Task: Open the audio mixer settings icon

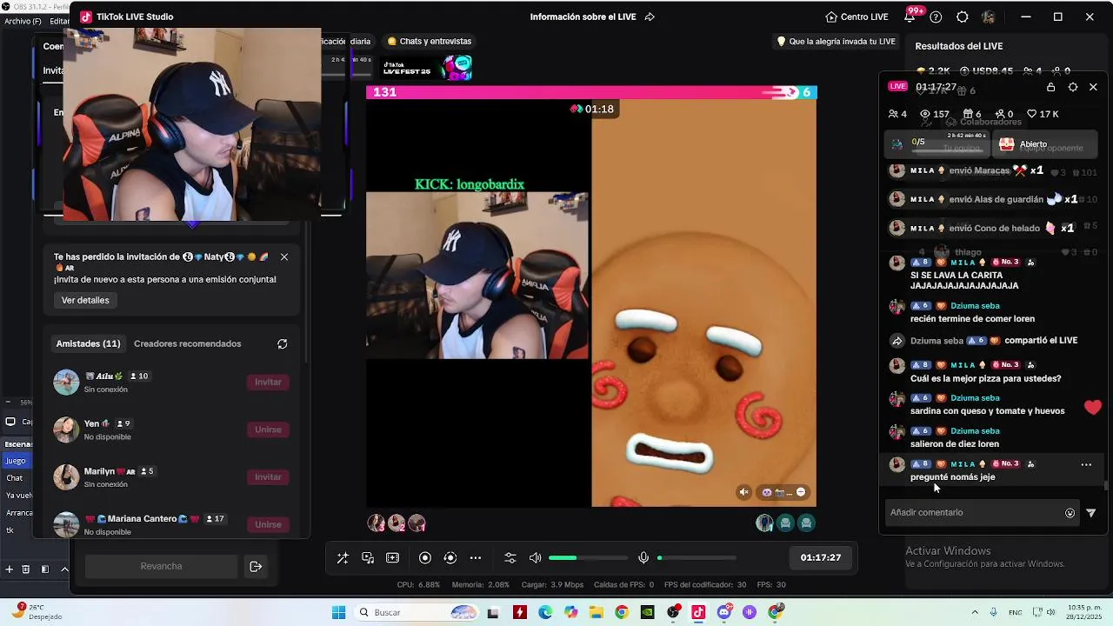Action: tap(510, 558)
